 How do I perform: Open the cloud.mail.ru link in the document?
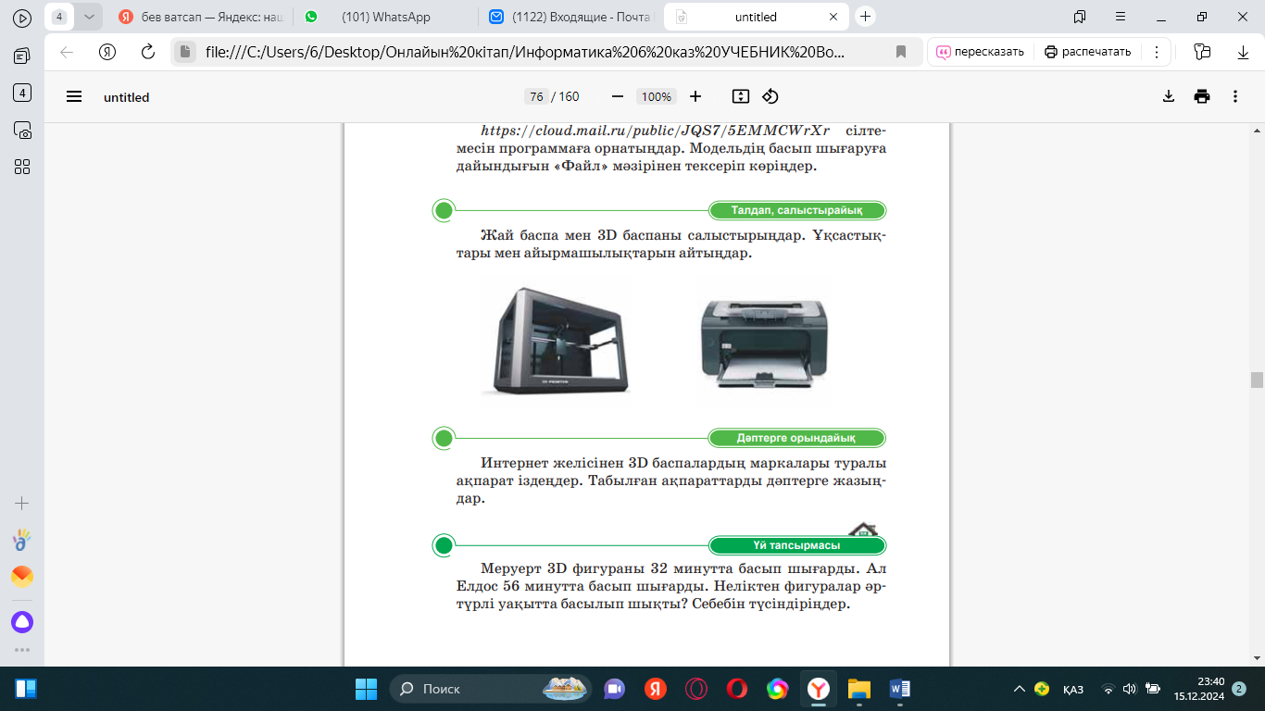point(655,131)
